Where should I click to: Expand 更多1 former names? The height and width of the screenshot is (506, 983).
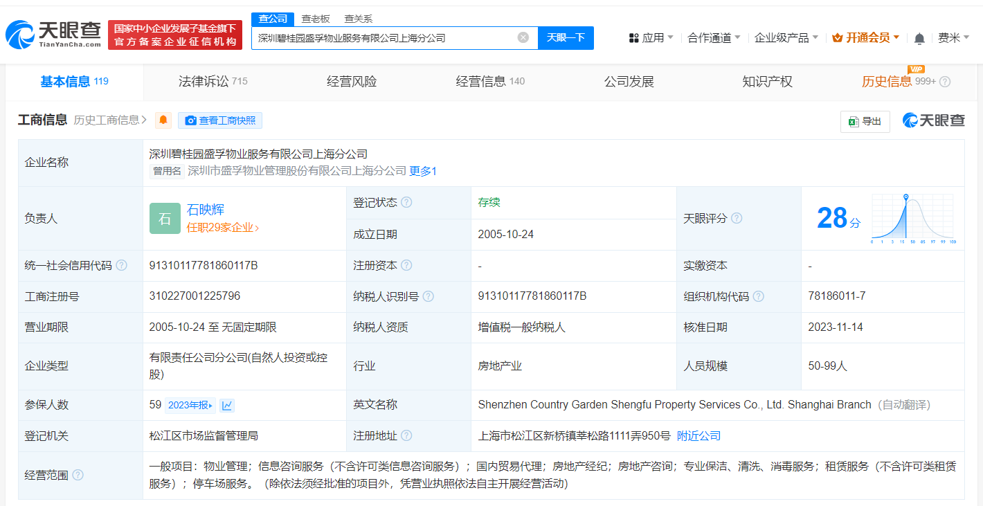423,171
